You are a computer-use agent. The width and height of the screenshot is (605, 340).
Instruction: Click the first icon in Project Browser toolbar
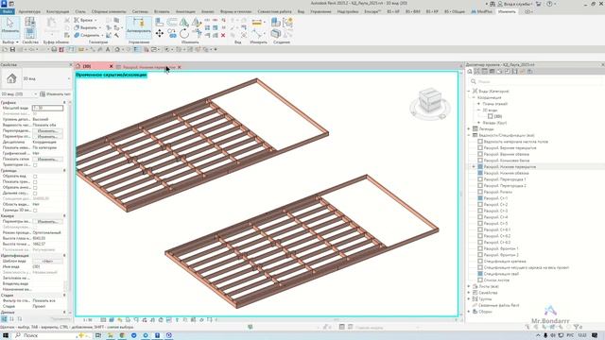(470, 72)
